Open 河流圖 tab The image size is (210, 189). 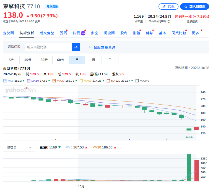point(109,33)
